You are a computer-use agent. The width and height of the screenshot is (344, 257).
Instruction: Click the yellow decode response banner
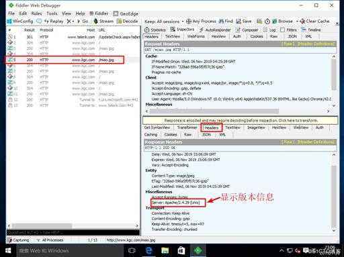pyautogui.click(x=241, y=120)
